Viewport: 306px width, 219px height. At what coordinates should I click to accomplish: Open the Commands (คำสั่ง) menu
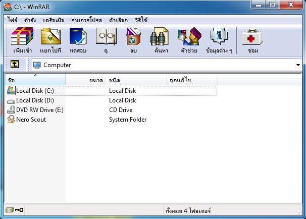30,20
